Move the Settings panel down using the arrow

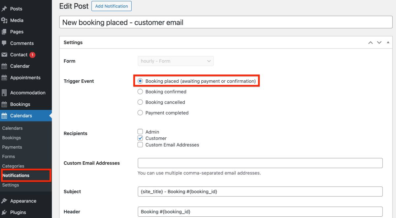379,42
